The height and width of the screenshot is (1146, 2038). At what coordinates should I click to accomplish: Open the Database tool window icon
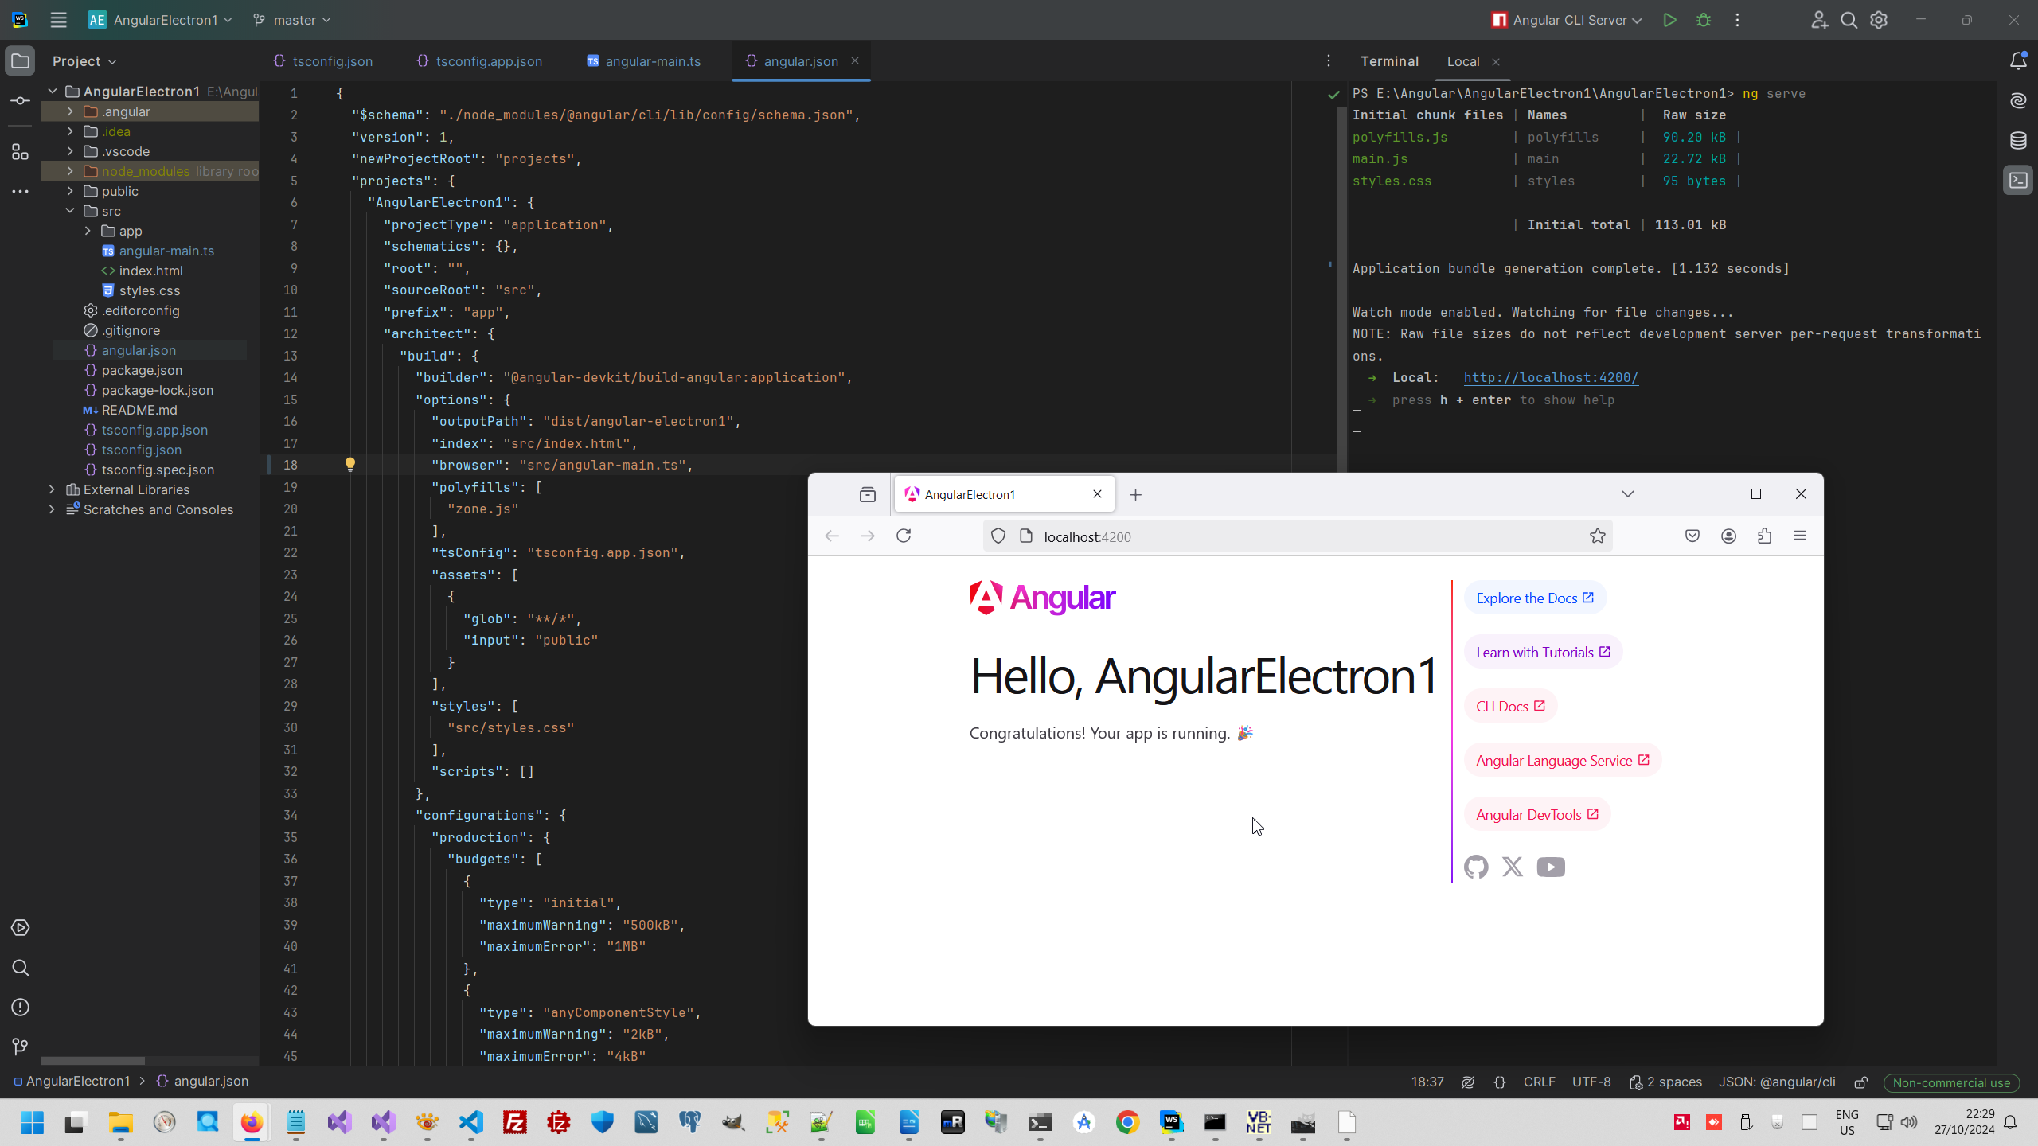(x=2018, y=141)
